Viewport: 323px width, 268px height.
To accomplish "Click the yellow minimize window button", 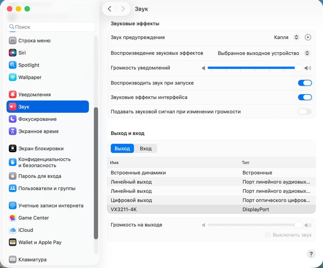I will coord(18,9).
